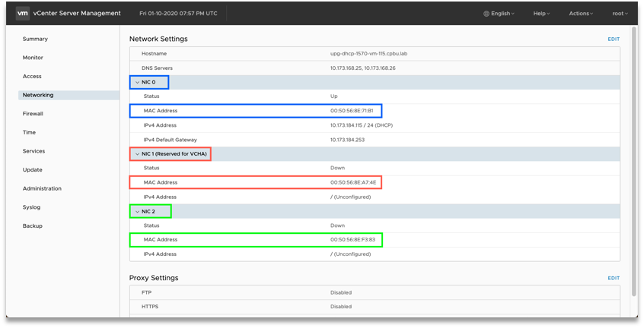This screenshot has height=328, width=644.
Task: Click the Hostname row label
Action: coord(154,54)
